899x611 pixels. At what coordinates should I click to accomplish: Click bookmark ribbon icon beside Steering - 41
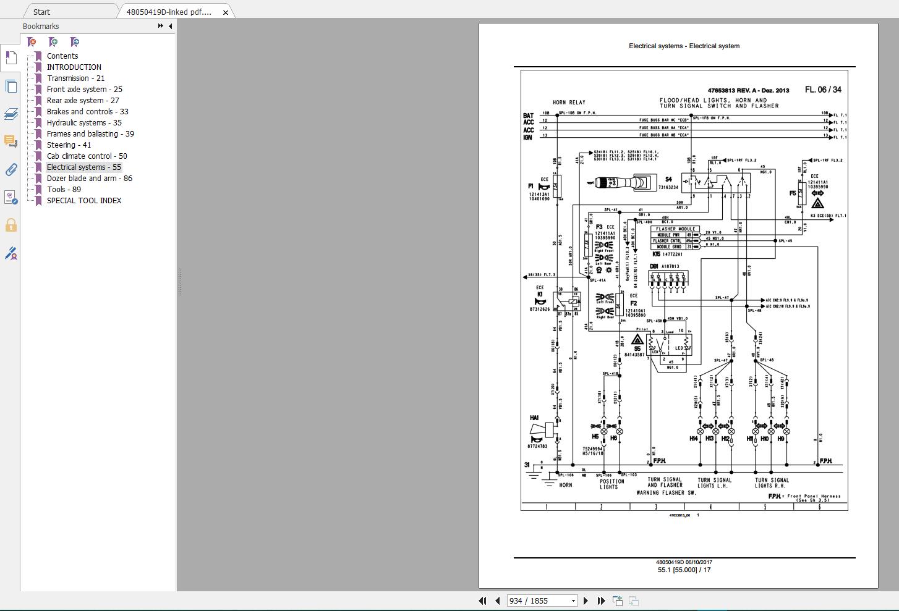click(38, 145)
